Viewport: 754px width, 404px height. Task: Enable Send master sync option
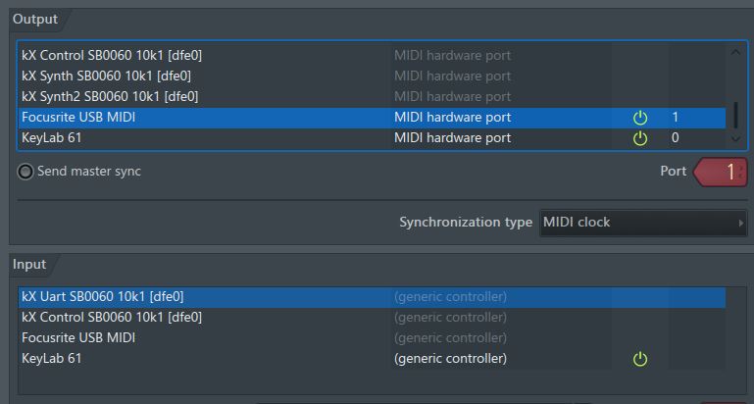click(25, 172)
